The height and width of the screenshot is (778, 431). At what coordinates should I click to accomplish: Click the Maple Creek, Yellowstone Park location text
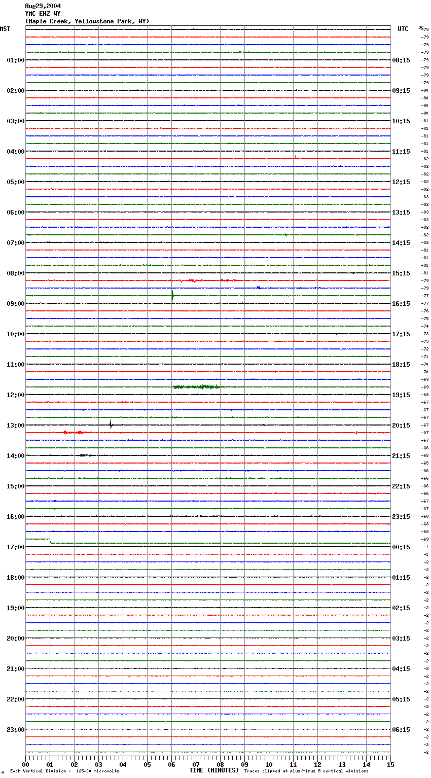point(87,21)
